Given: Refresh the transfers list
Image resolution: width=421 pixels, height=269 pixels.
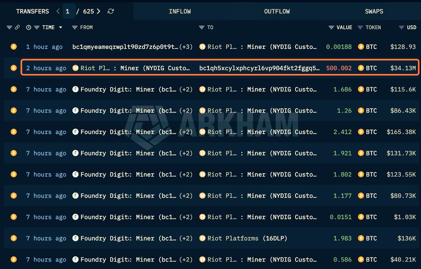Looking at the screenshot, I should click(x=111, y=11).
